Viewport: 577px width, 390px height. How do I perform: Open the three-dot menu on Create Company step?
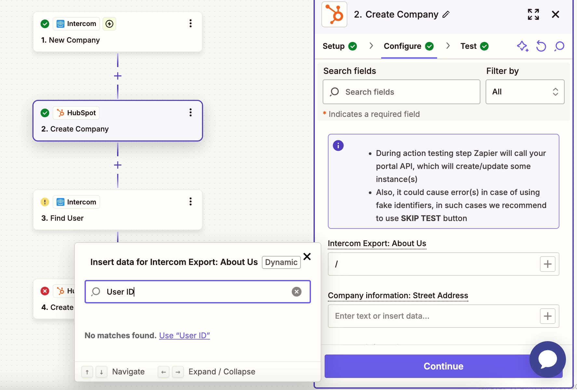coord(191,113)
